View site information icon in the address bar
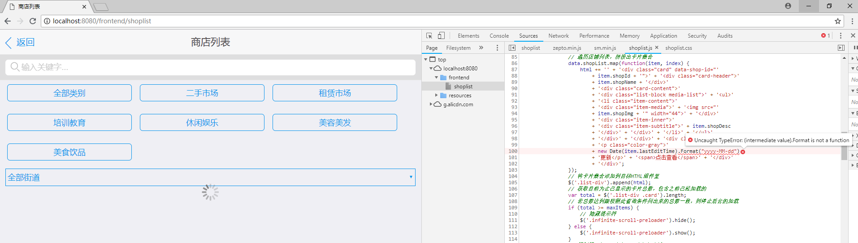The image size is (858, 243). (47, 21)
